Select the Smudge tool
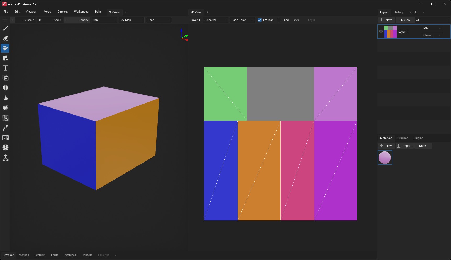Viewport: 451px width, 260px height. [x=5, y=98]
